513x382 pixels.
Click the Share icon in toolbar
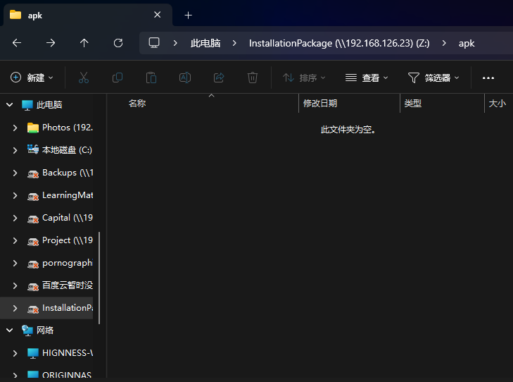[x=219, y=78]
